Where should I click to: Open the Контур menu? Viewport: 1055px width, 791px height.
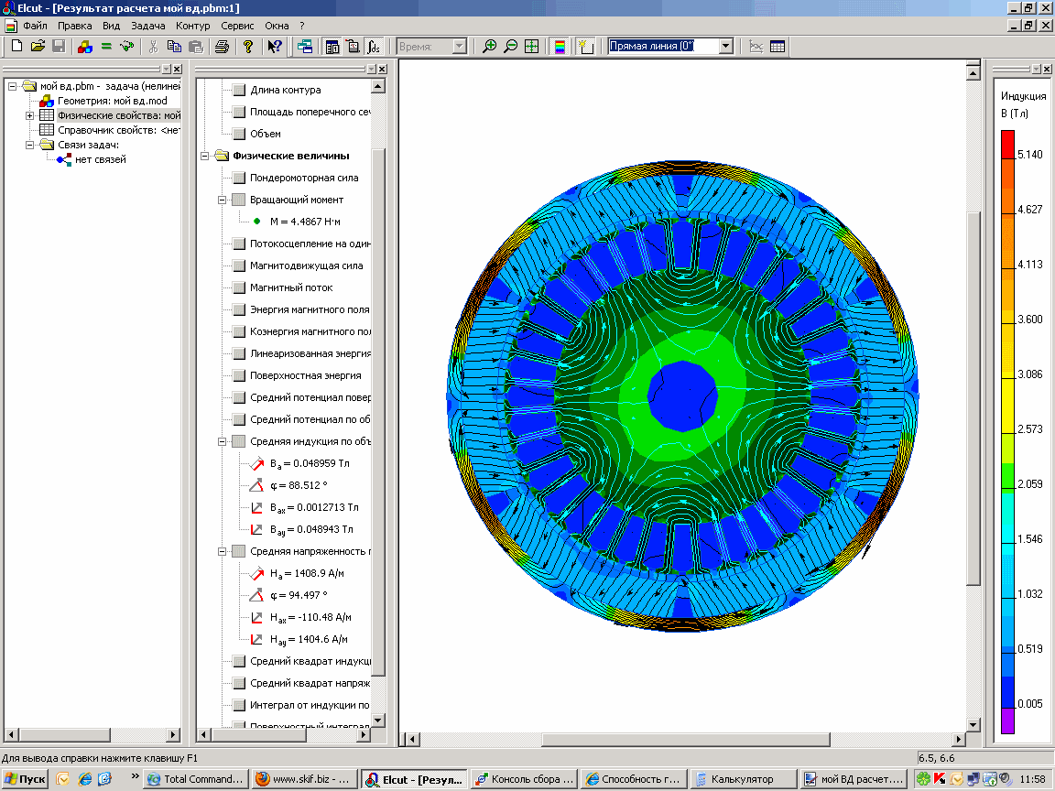pyautogui.click(x=192, y=26)
